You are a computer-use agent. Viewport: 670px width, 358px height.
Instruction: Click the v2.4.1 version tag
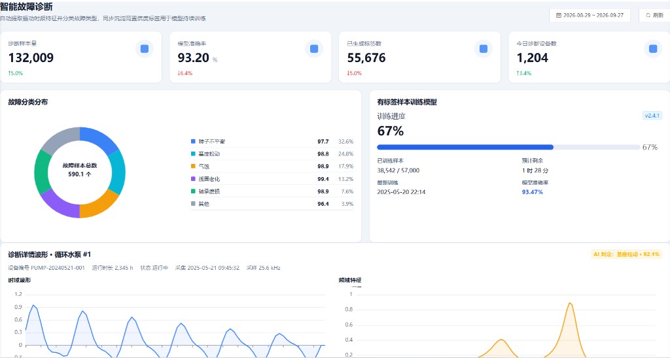652,116
